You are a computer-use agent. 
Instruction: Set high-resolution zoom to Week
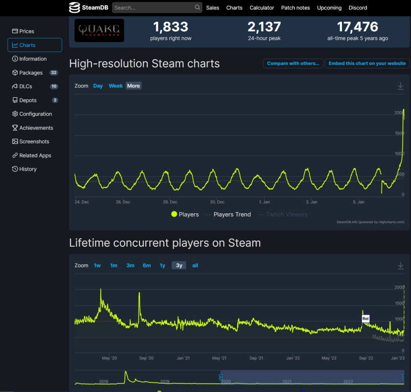pos(116,86)
